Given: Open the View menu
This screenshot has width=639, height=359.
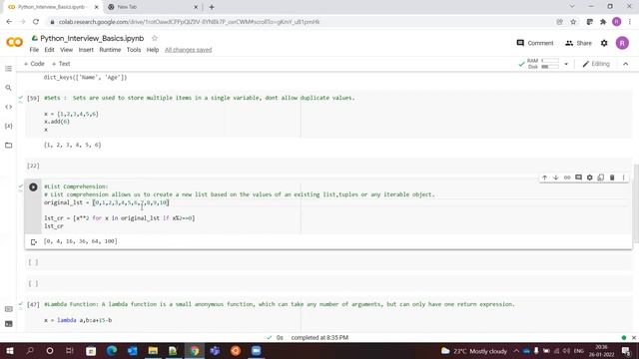Looking at the screenshot, I should click(67, 50).
